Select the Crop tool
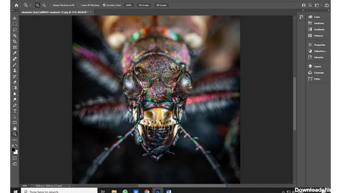This screenshot has height=193, width=341. [15, 41]
